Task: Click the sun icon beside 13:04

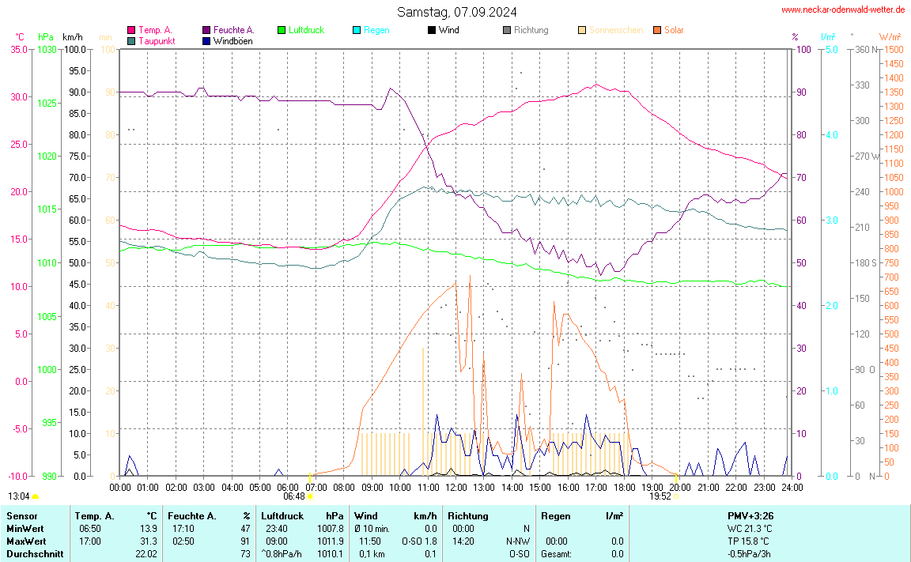Action: click(36, 496)
